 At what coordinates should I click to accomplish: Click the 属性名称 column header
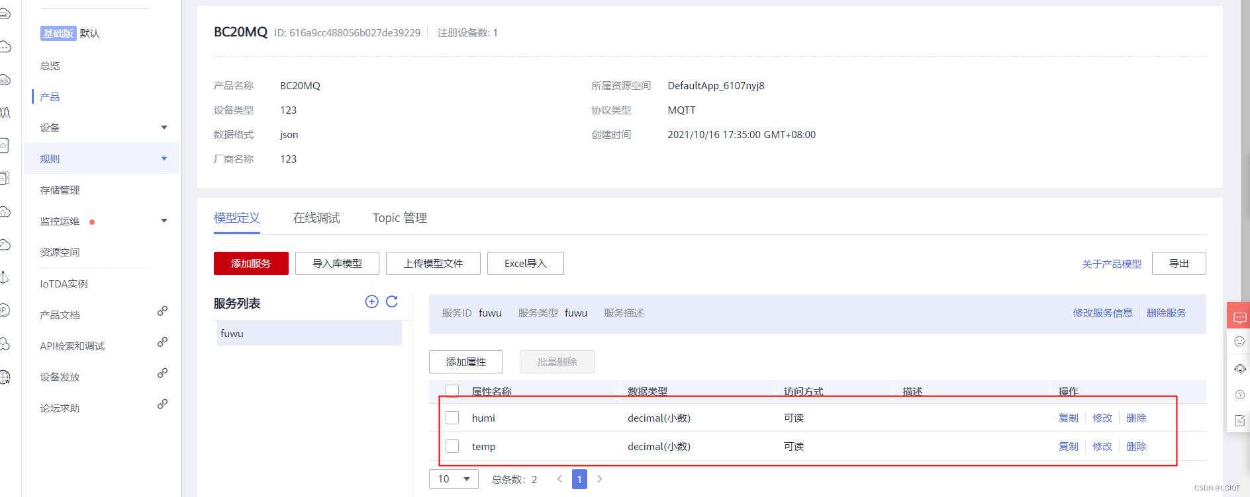tap(491, 391)
